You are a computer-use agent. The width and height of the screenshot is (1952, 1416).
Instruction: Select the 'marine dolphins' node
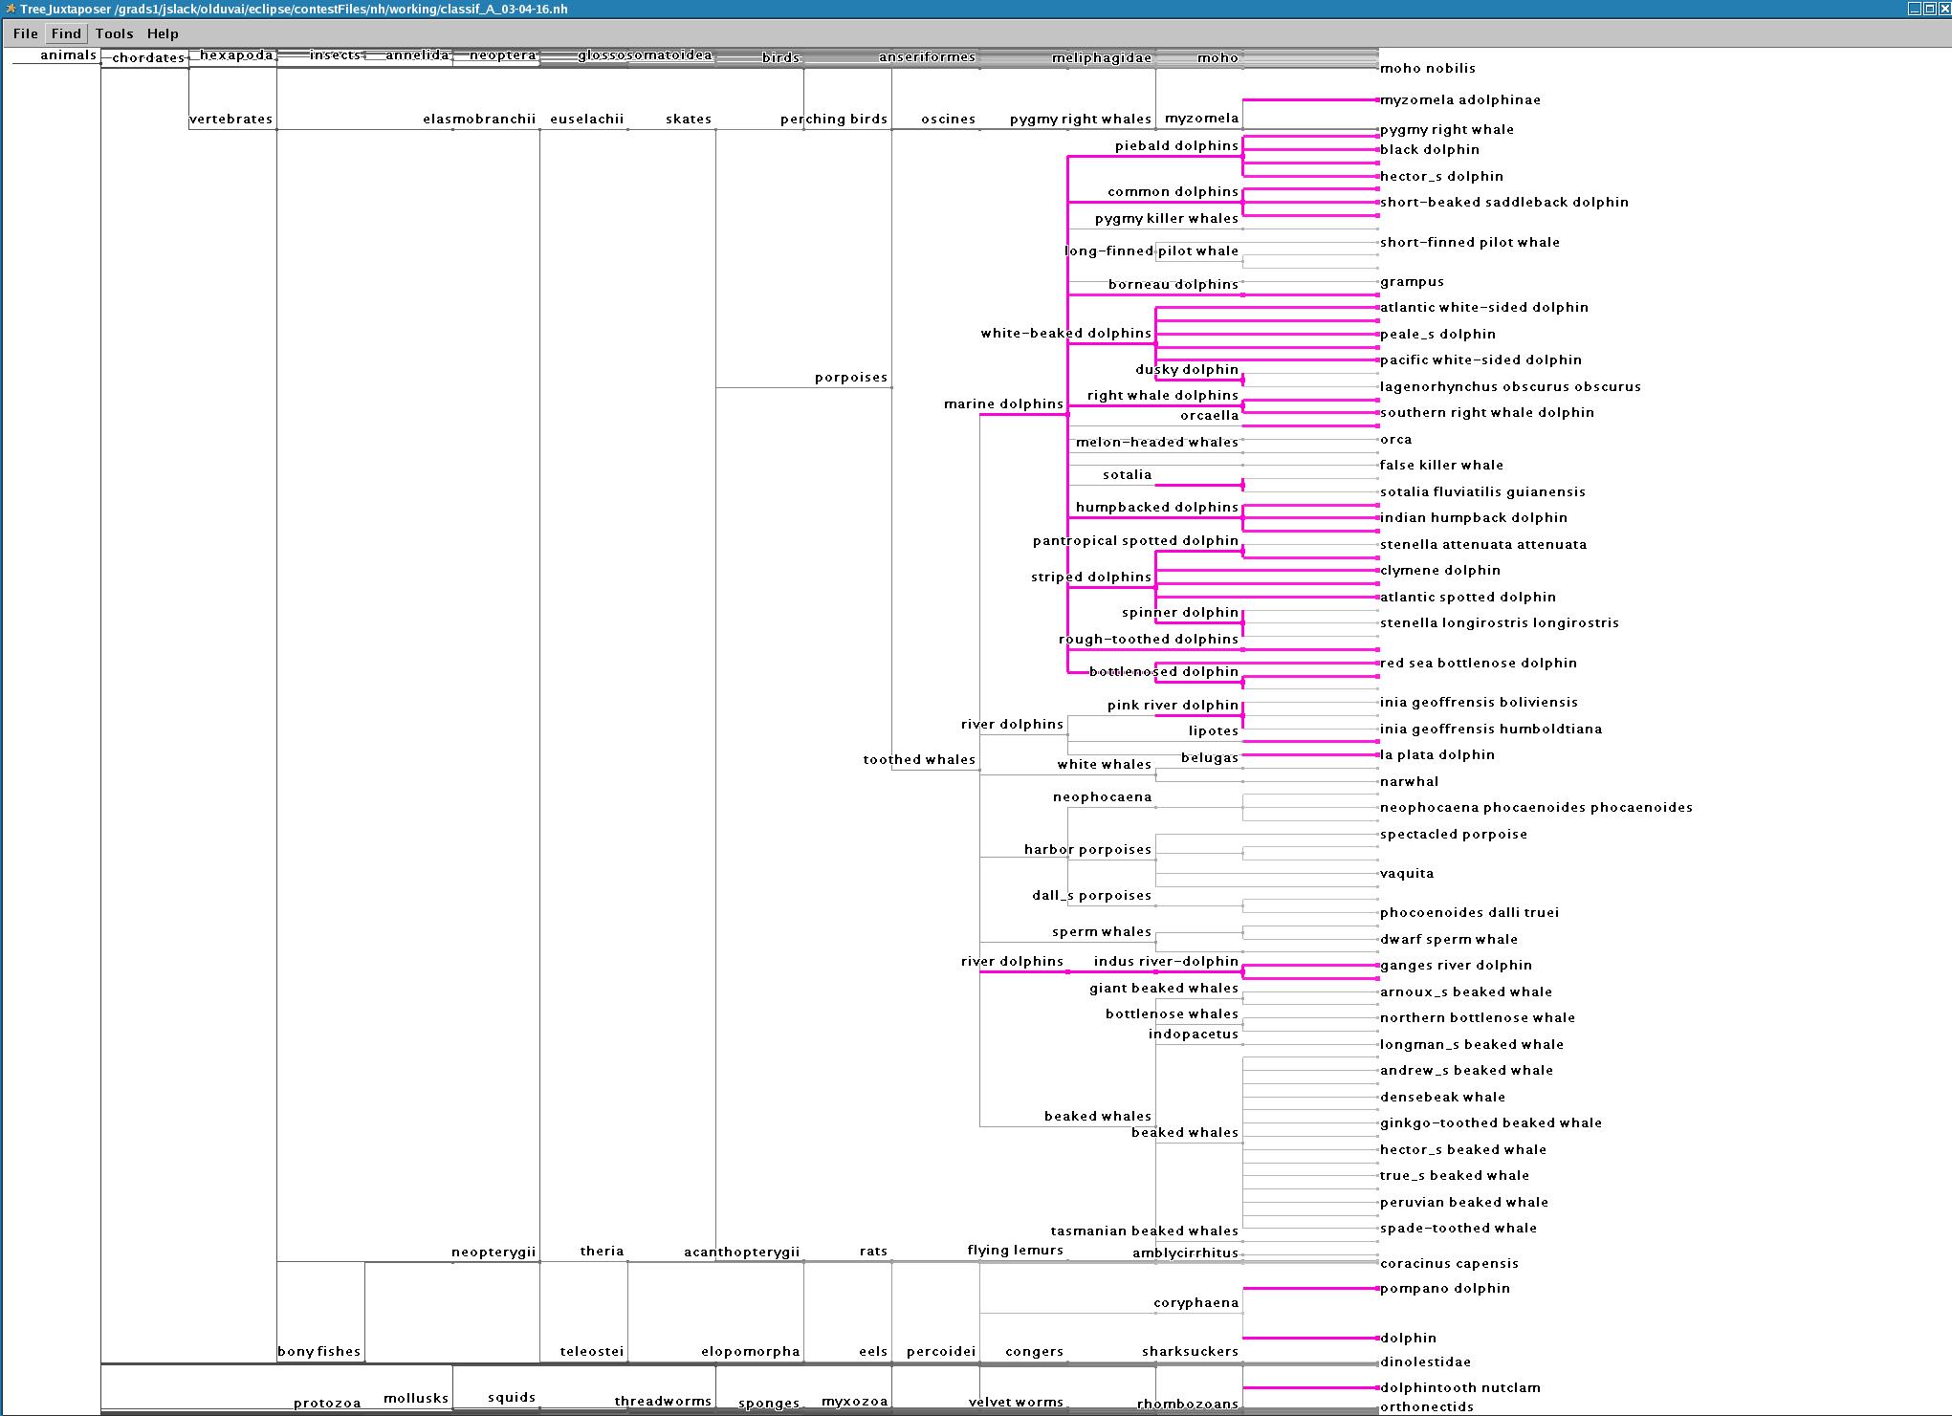[x=1003, y=404]
